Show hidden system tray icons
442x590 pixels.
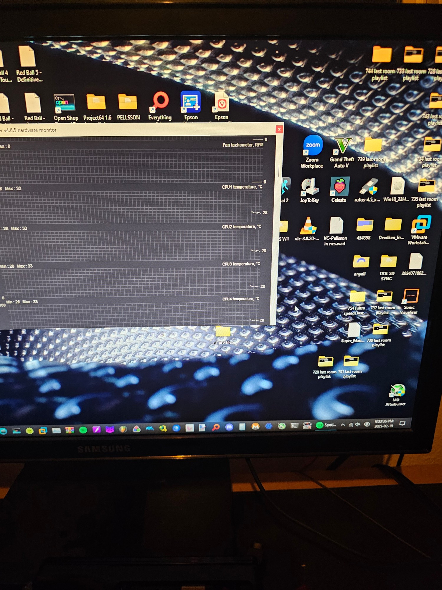(343, 425)
